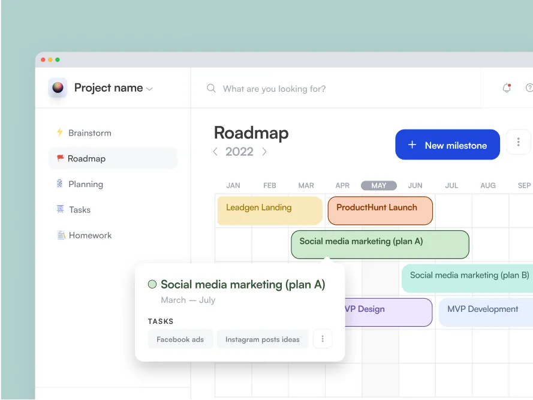The image size is (533, 400).
Task: Open roadmap options via the three-dot icon
Action: [x=518, y=142]
